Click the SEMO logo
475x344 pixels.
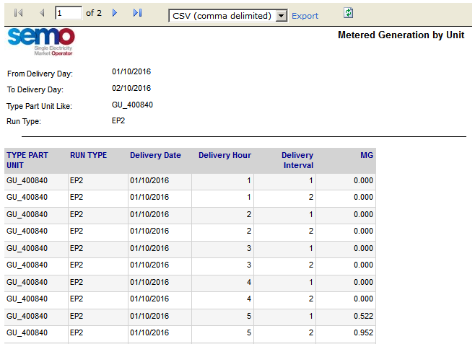point(41,41)
